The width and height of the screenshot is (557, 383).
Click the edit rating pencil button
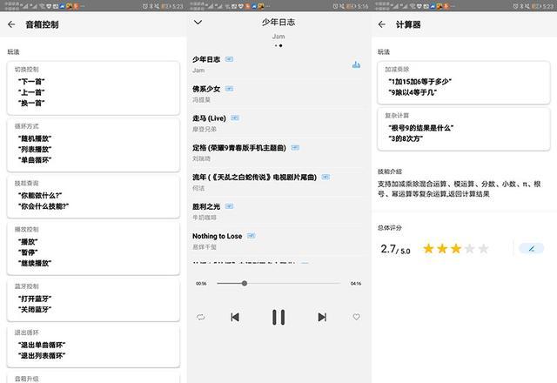532,248
